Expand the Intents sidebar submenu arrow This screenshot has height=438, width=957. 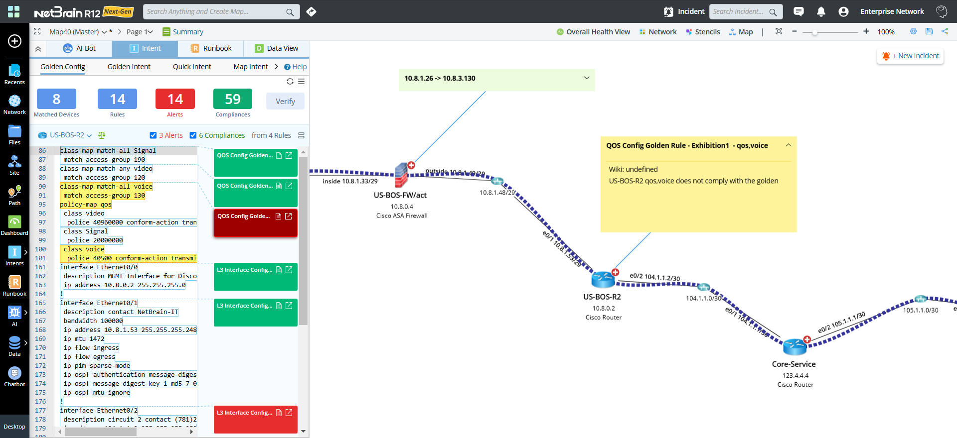[26, 252]
